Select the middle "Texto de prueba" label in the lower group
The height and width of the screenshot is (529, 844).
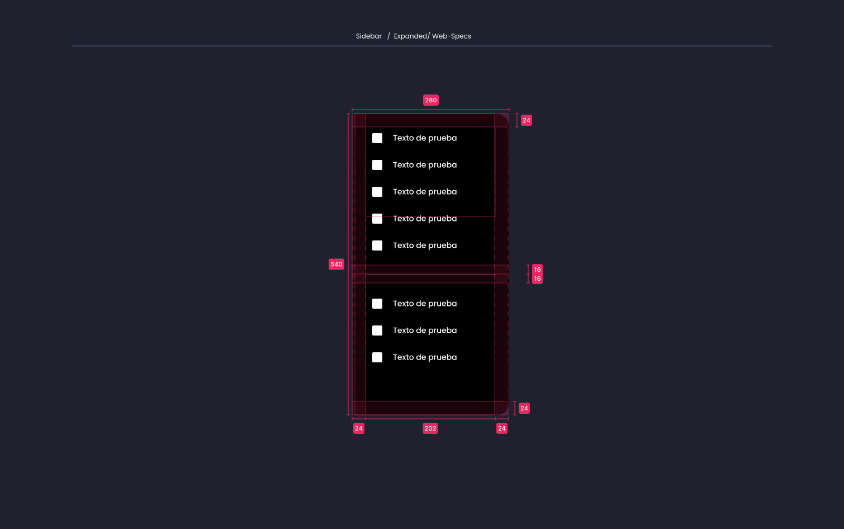[425, 330]
